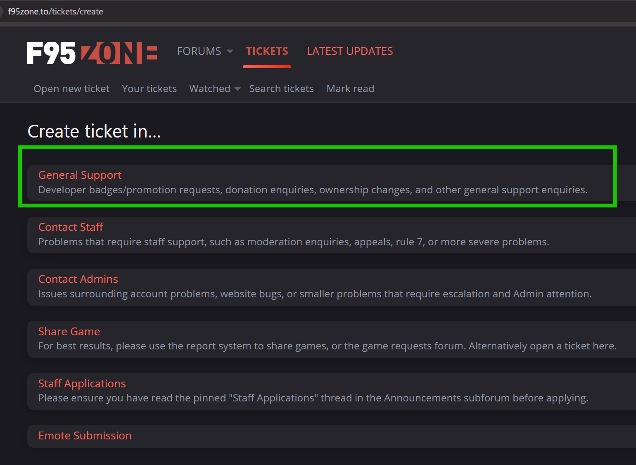This screenshot has height=465, width=636.
Task: Choose Contact Admins category
Action: point(78,279)
